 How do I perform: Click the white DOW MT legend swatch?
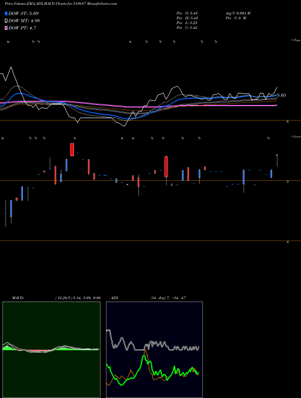[6, 21]
